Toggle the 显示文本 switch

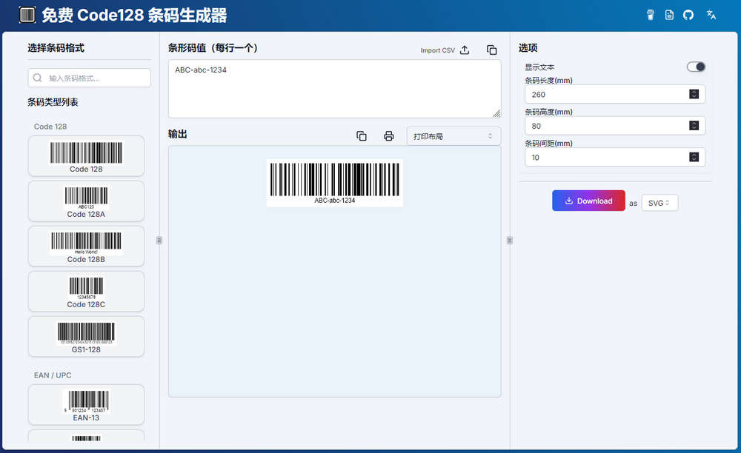[696, 67]
